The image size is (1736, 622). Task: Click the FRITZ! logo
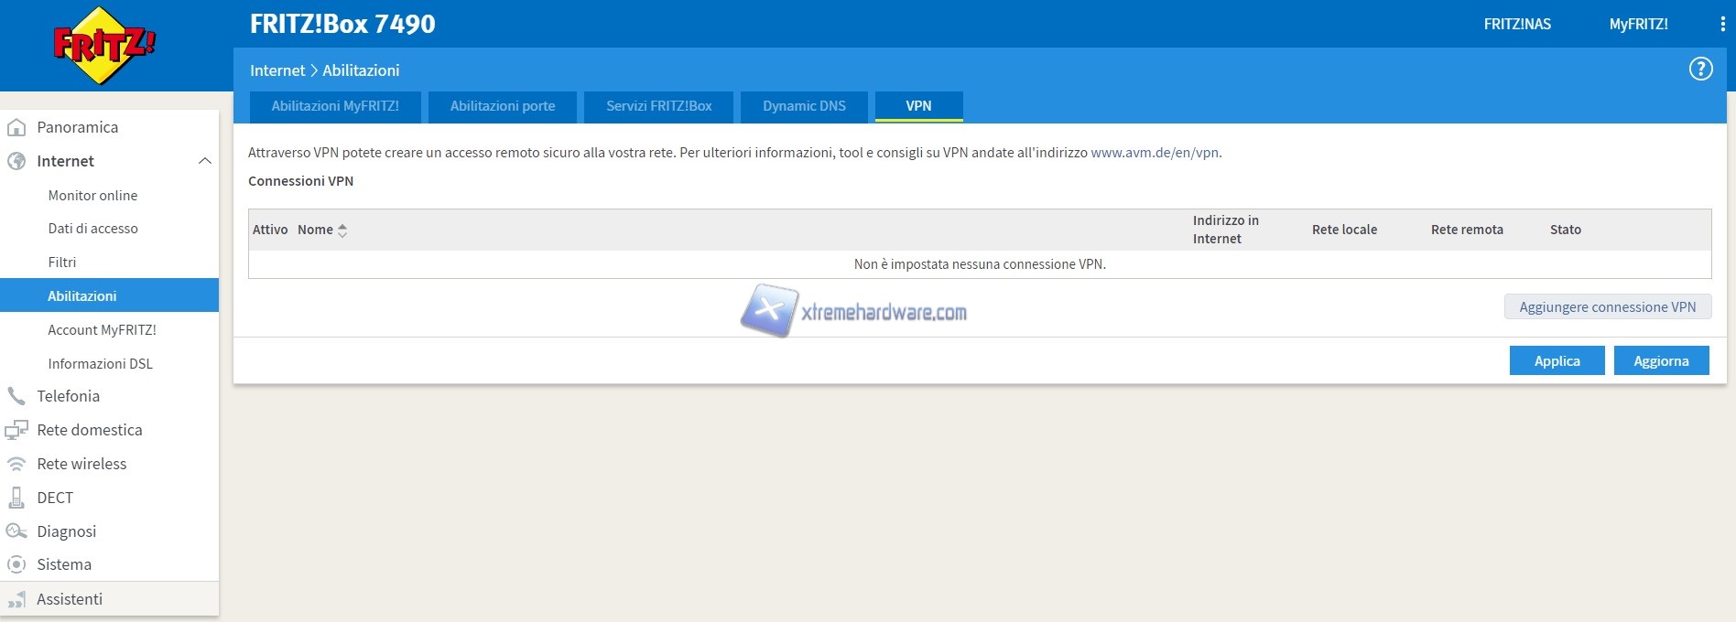tap(104, 45)
